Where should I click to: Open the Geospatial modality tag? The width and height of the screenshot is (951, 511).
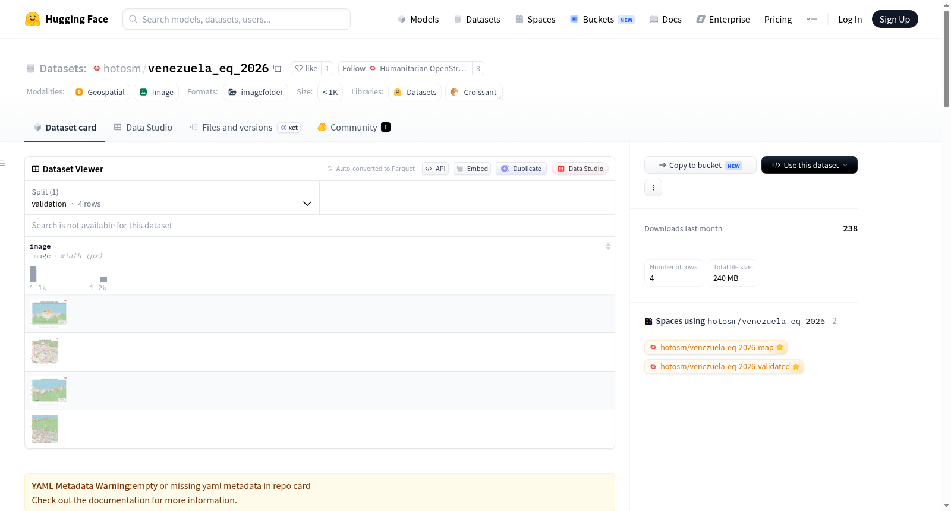click(100, 92)
